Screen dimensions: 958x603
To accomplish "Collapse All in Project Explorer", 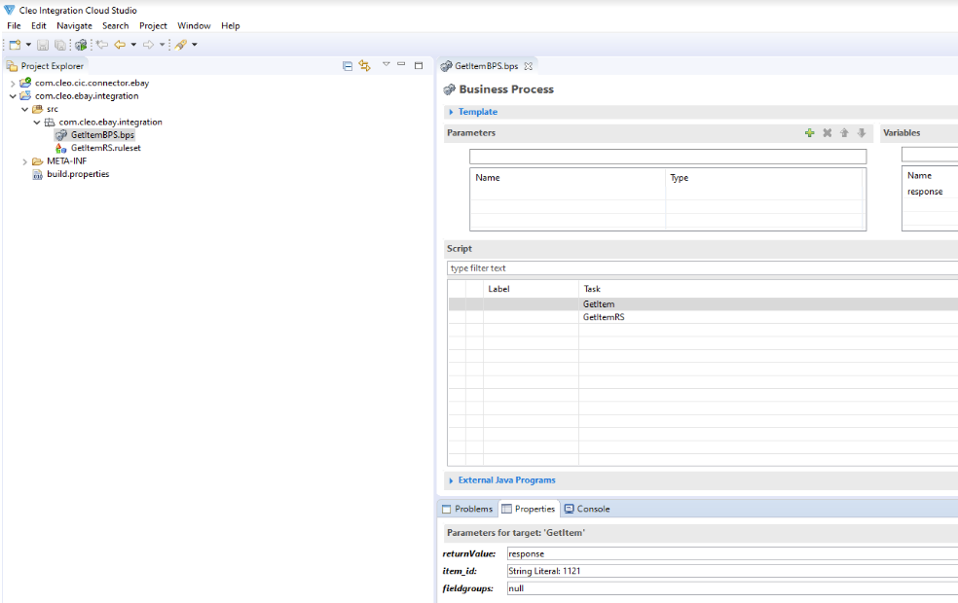I will pyautogui.click(x=347, y=66).
